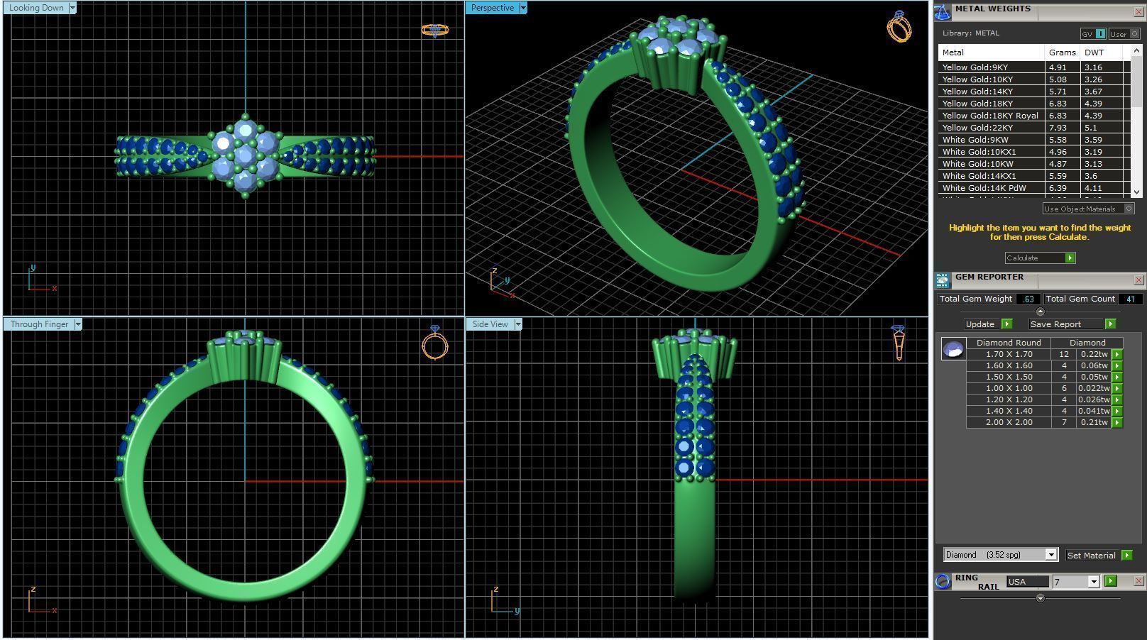Click the metal list scrollbar thumb
Viewport: 1147px width, 640px height.
click(1136, 82)
